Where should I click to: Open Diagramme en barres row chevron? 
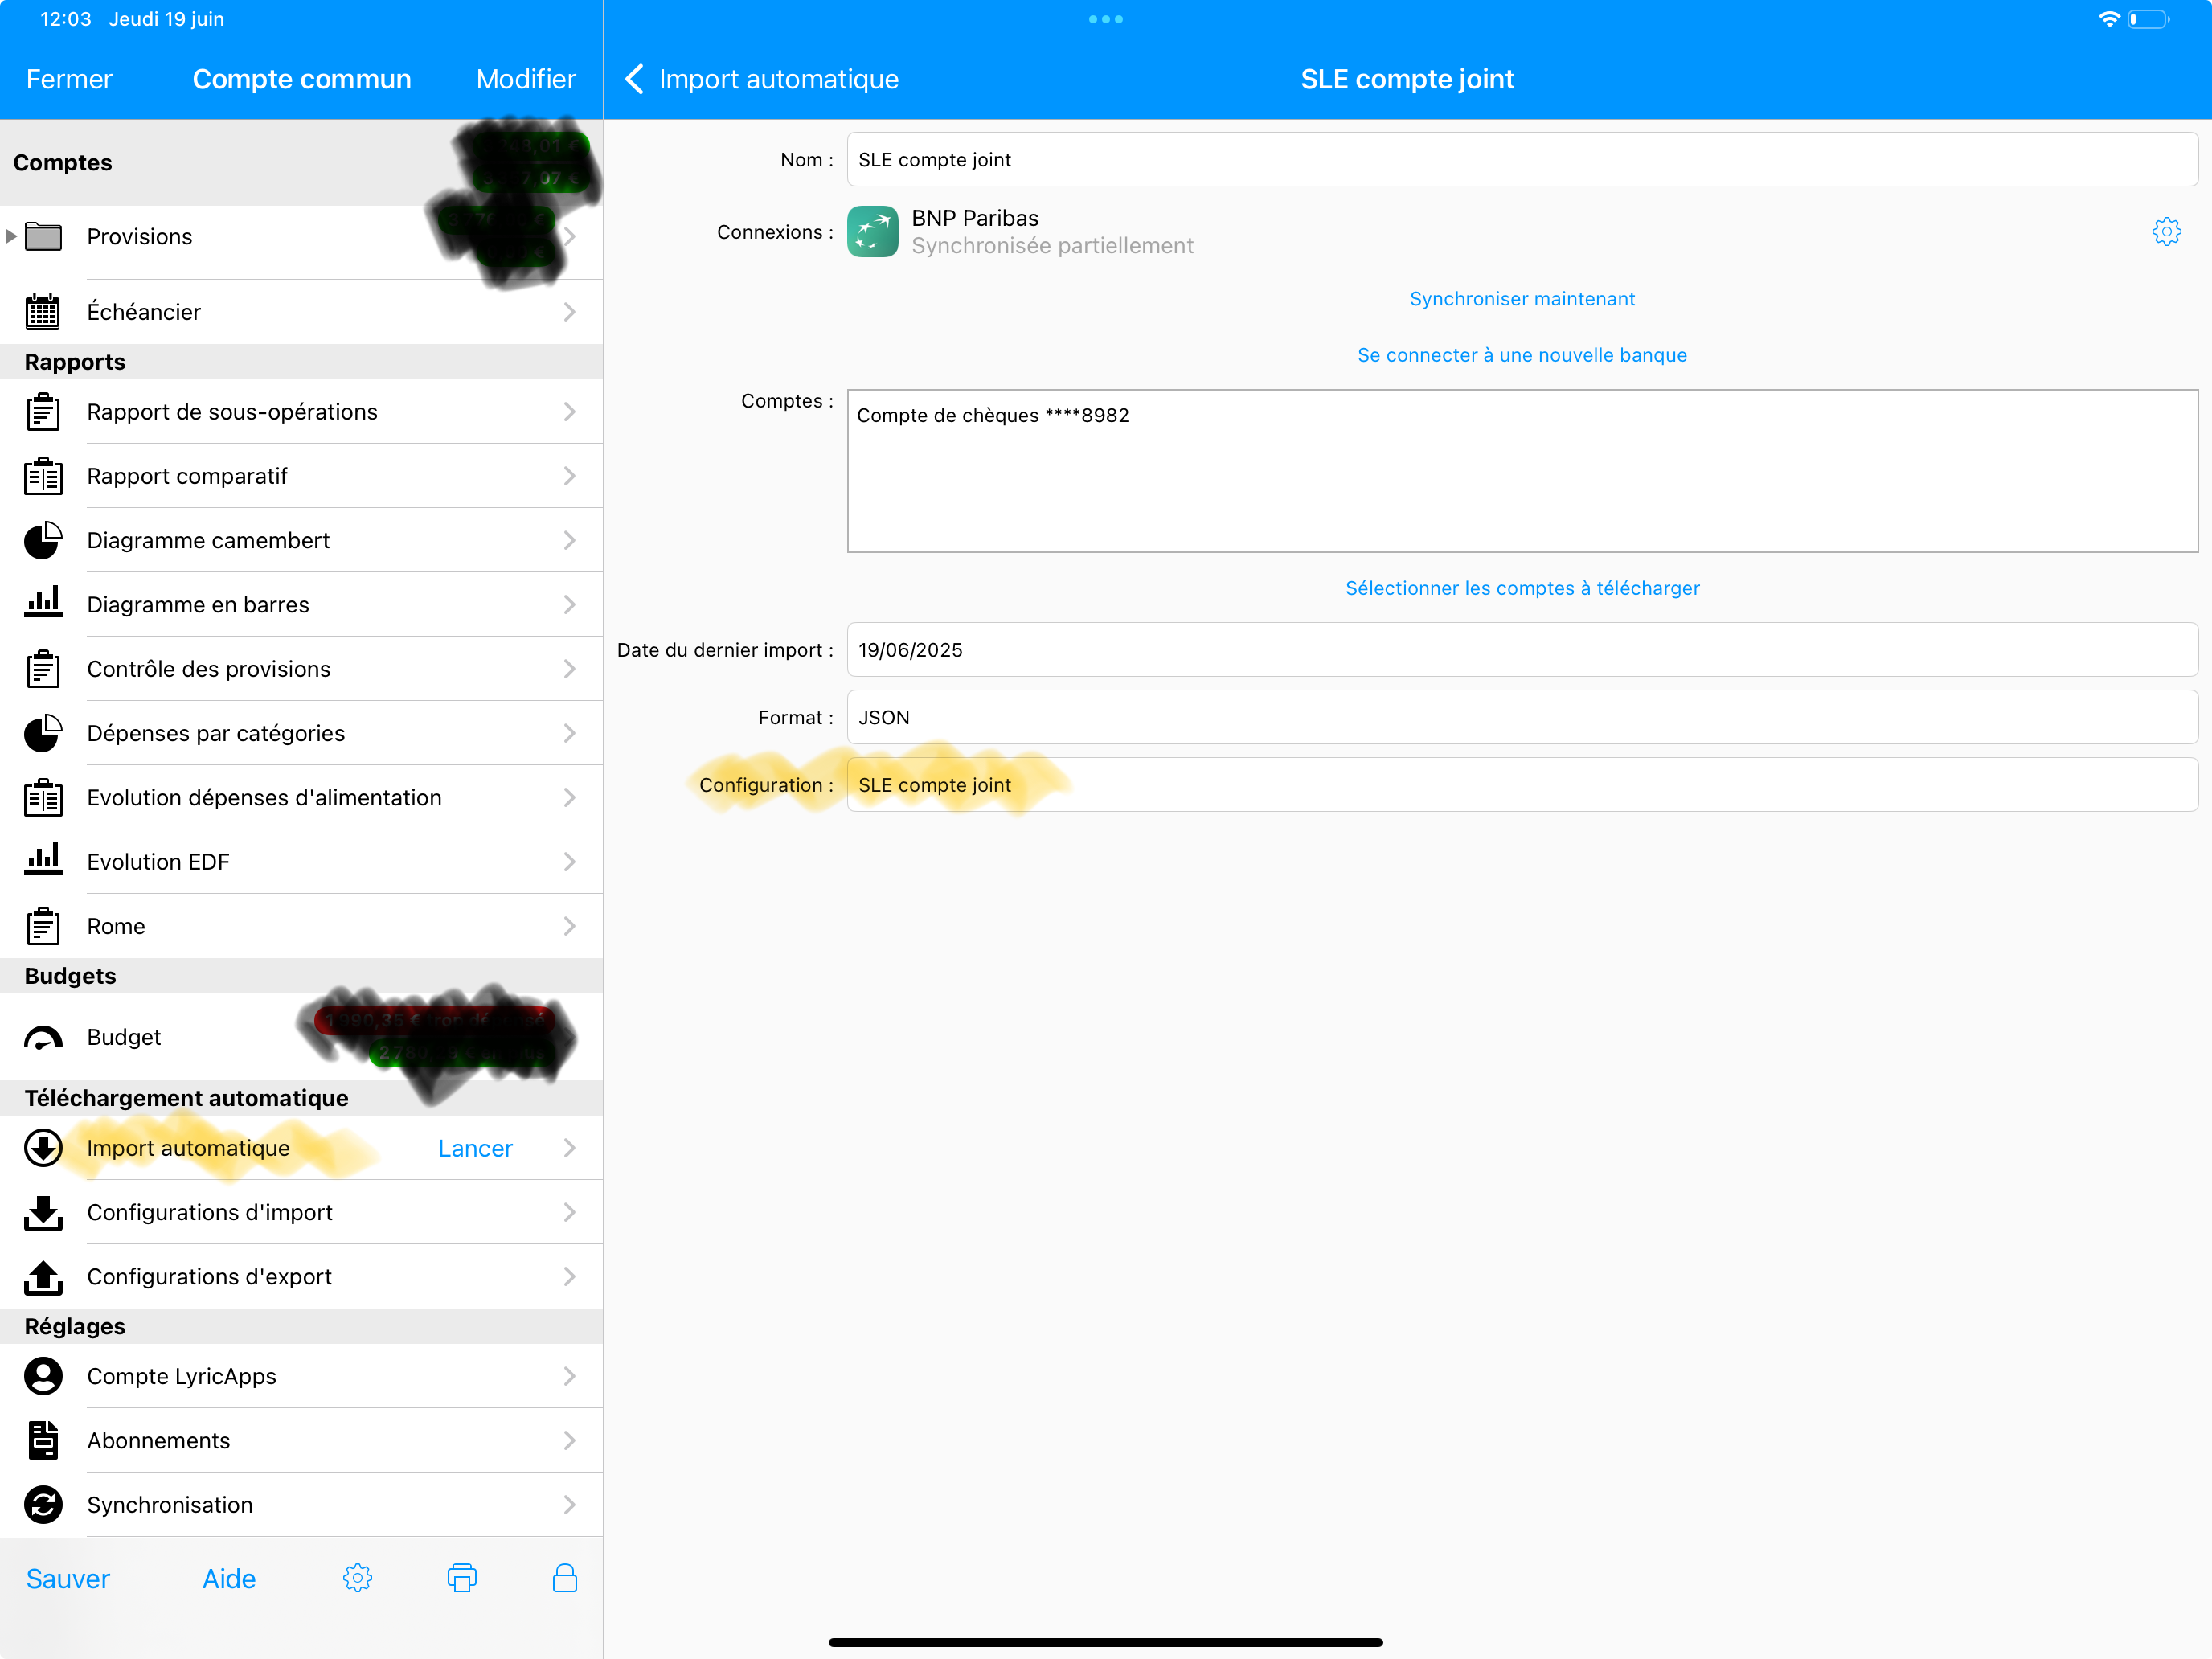pos(569,604)
